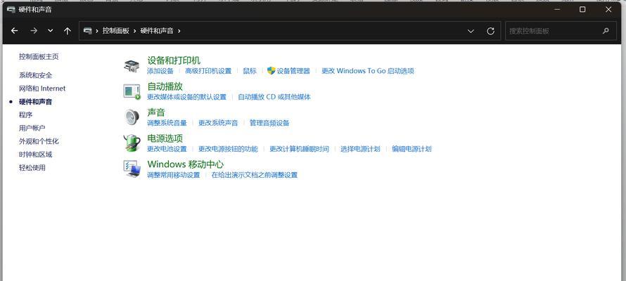Click 更改 Windows To Go 启动选项
The image size is (626, 281).
pos(368,71)
